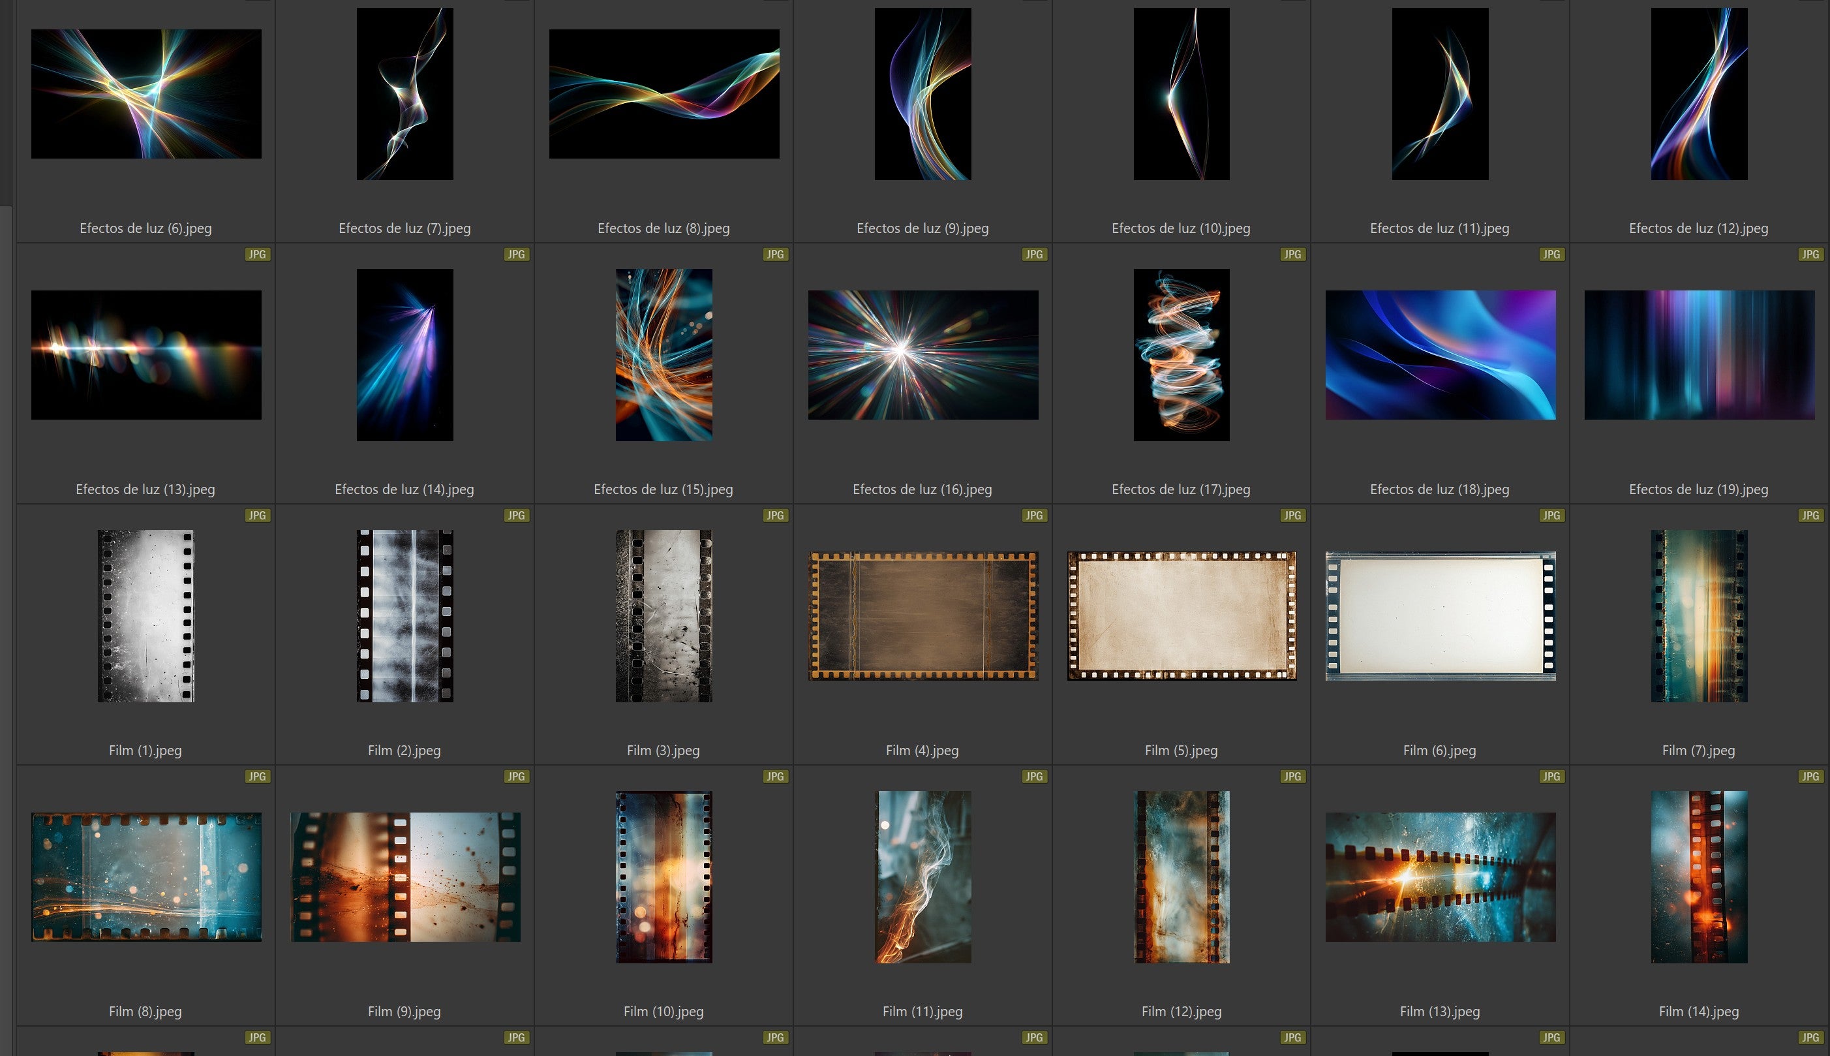Select the Film (10).jpeg thumbnail
The height and width of the screenshot is (1056, 1830).
tap(664, 877)
